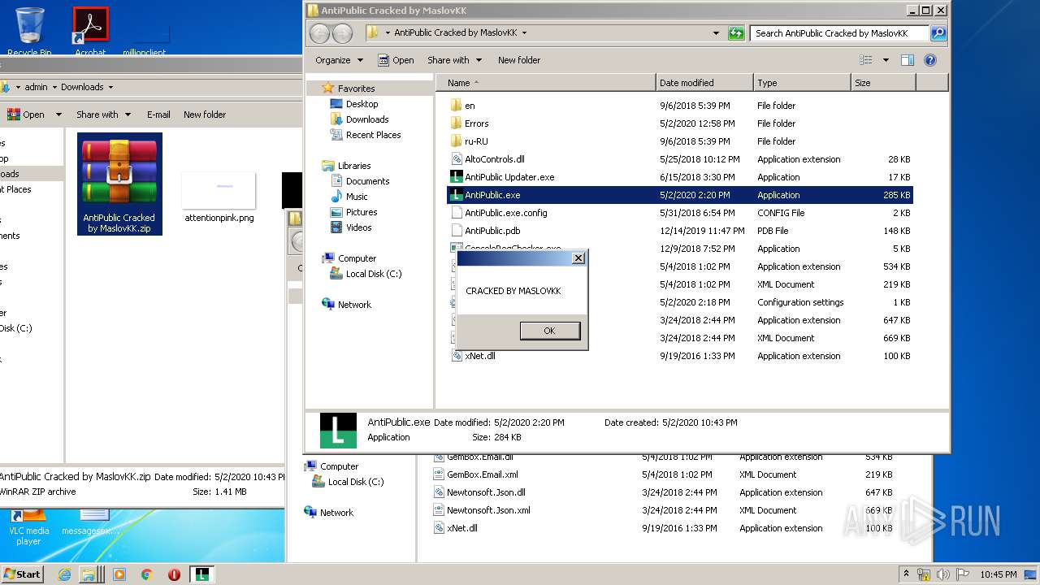Open the Acrobat desktop shortcut
Screen dimensions: 1040x585
[90, 31]
